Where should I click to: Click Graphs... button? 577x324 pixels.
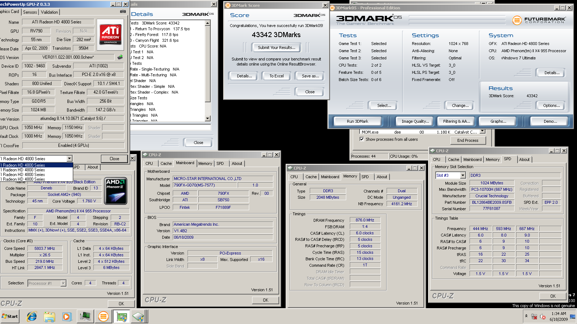[498, 121]
